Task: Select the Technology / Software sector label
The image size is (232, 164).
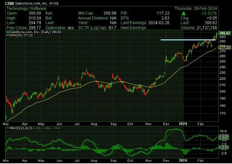Action: pos(26,8)
